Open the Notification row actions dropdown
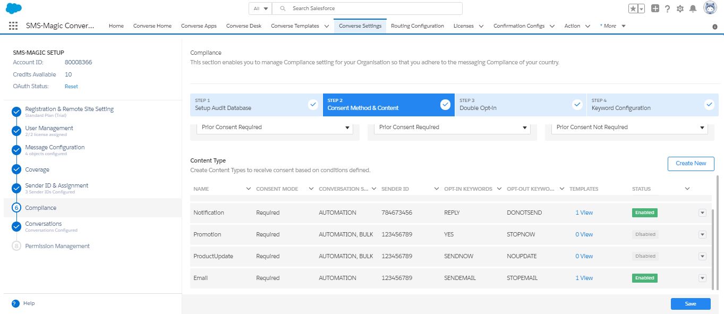This screenshot has height=314, width=724. tap(702, 213)
